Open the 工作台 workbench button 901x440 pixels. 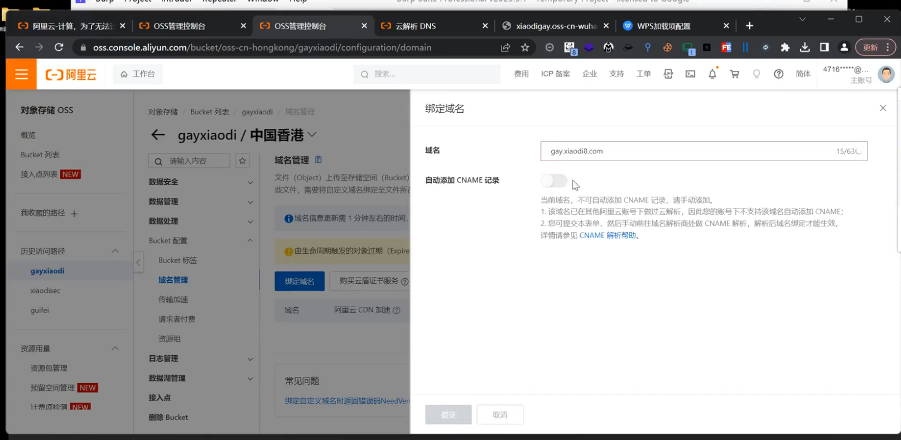(x=138, y=74)
